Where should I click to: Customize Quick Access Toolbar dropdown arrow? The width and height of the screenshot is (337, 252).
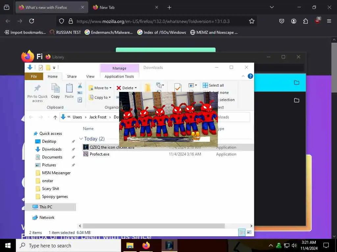[54, 68]
